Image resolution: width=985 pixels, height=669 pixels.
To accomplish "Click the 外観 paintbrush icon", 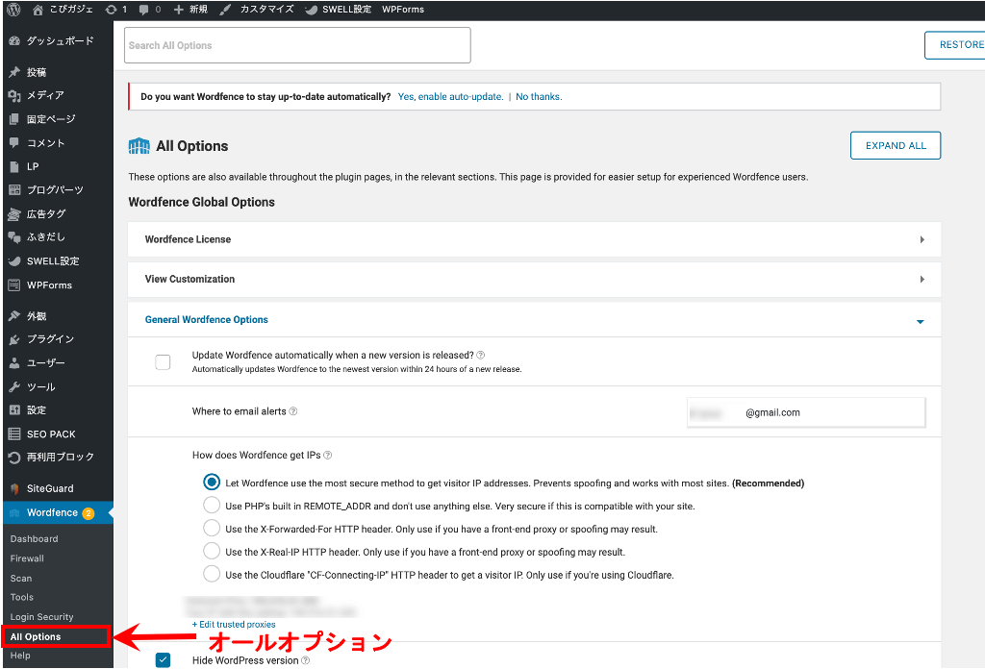I will tap(14, 316).
